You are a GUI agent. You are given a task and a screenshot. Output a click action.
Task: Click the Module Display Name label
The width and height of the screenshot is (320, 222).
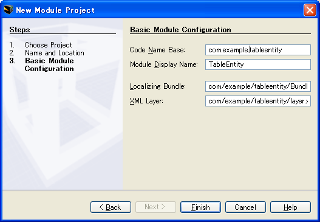[164, 64]
